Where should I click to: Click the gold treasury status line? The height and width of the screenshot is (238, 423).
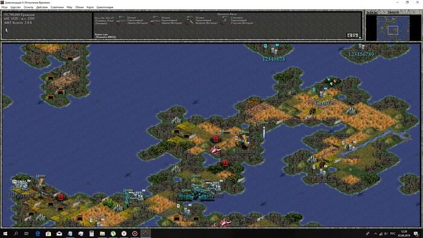coord(18,22)
